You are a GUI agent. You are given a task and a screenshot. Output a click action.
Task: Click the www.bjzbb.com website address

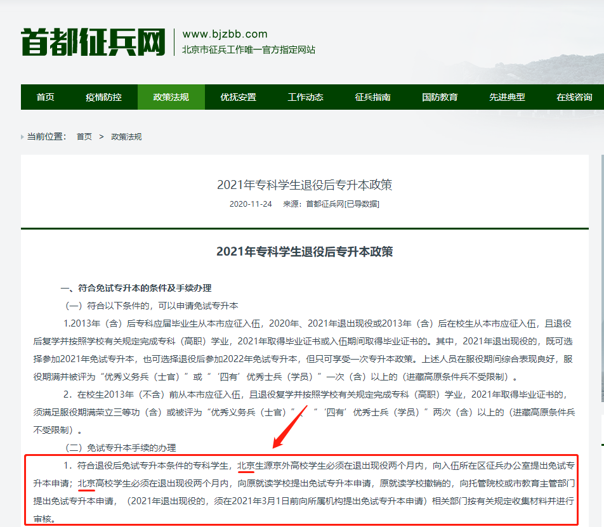click(225, 34)
